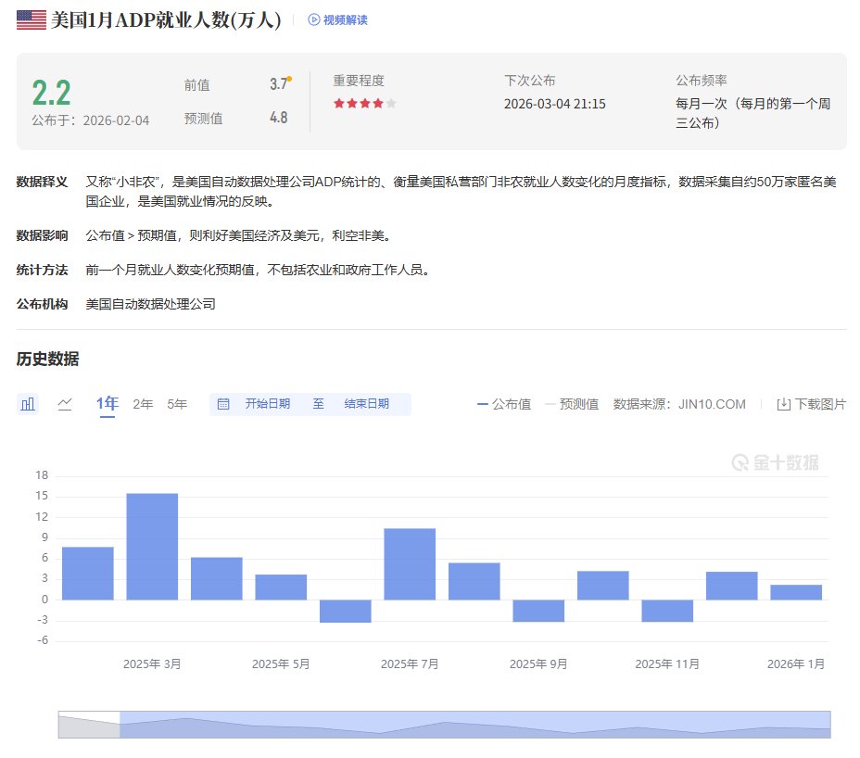Click the play icon for 视频解读

coord(314,19)
